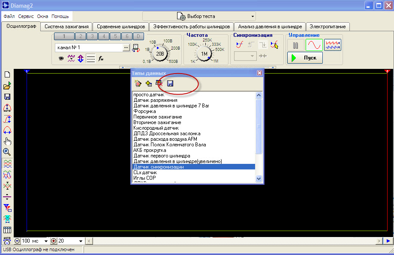The image size is (394, 255).
Task: Click the channel name ellipsis button
Action: 126,47
